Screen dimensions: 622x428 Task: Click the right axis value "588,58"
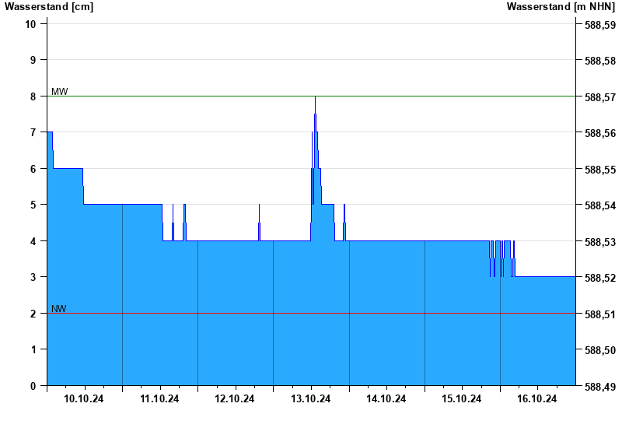(600, 61)
